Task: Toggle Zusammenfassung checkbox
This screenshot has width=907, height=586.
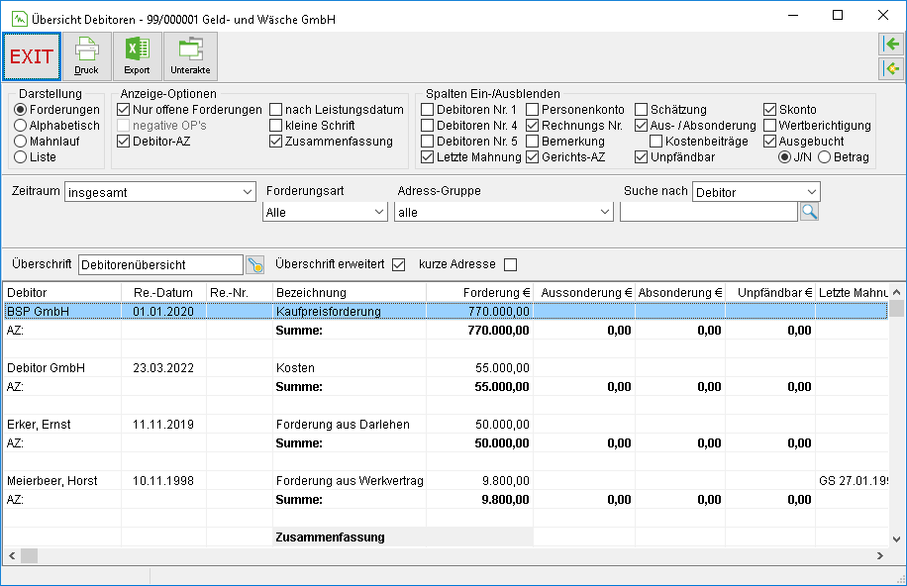Action: click(x=276, y=142)
